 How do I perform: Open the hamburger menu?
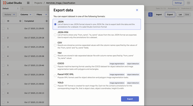(x=28, y=3)
